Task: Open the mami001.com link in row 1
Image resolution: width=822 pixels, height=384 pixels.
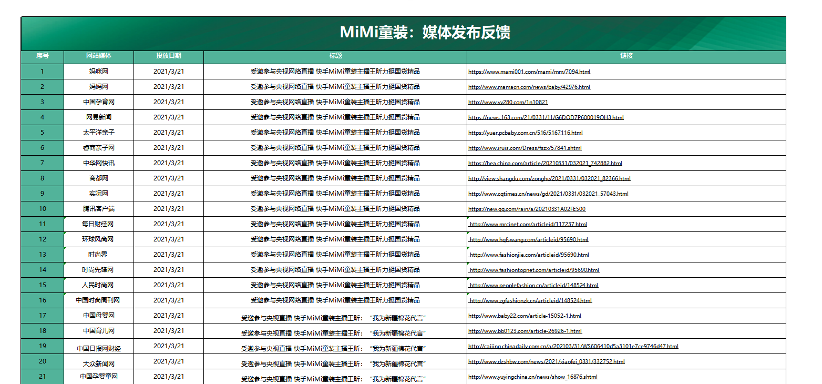Action: pos(529,72)
